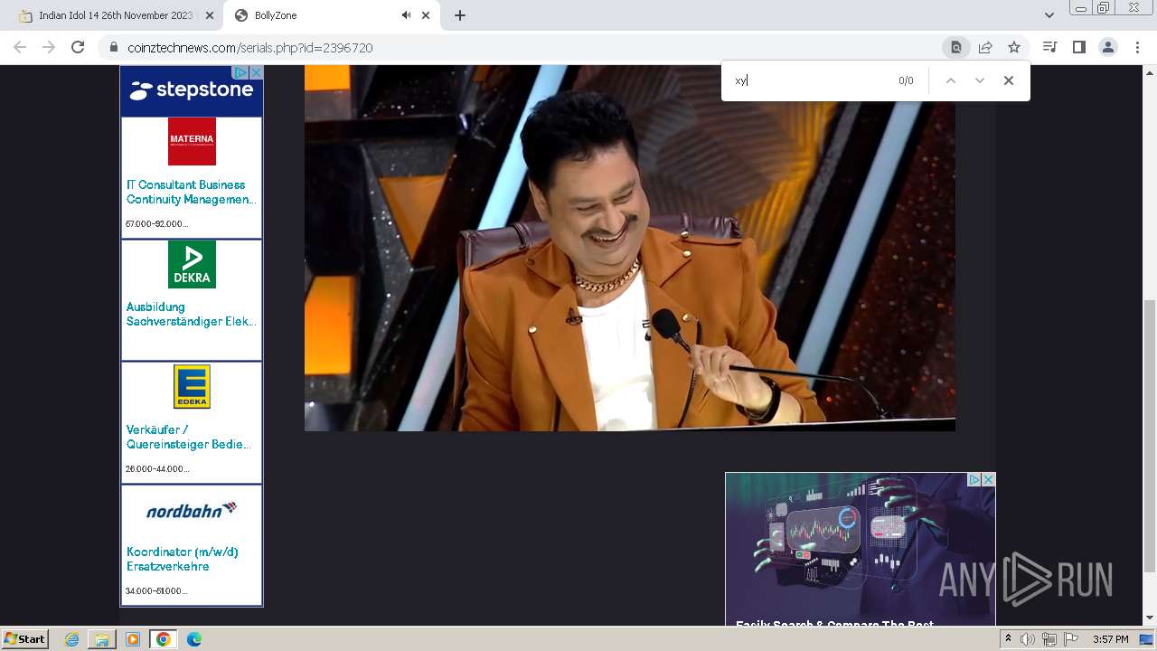The height and width of the screenshot is (651, 1157).
Task: Close the Indian Idol 14 tab
Action: coord(210,15)
